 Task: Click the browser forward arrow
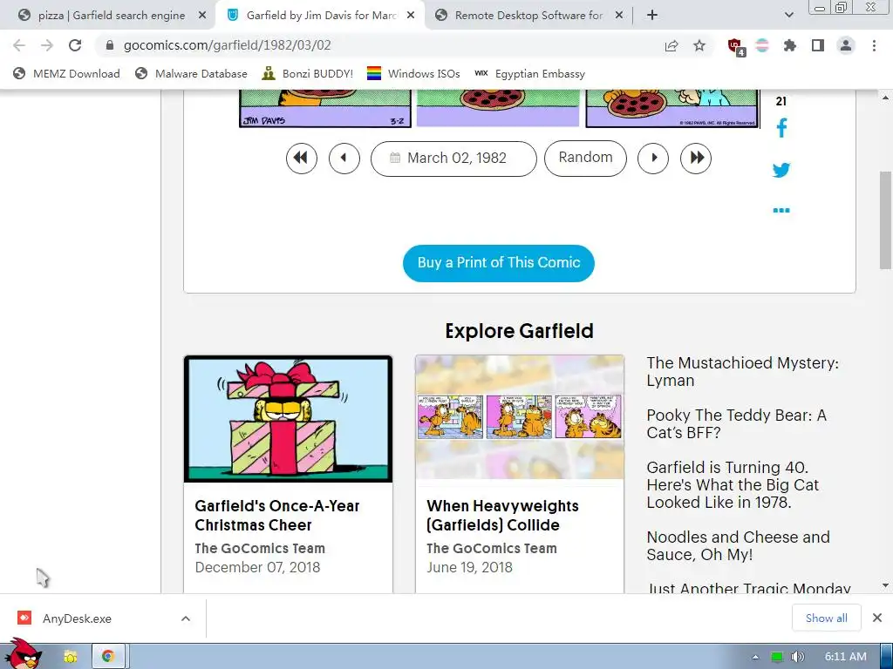(x=47, y=45)
